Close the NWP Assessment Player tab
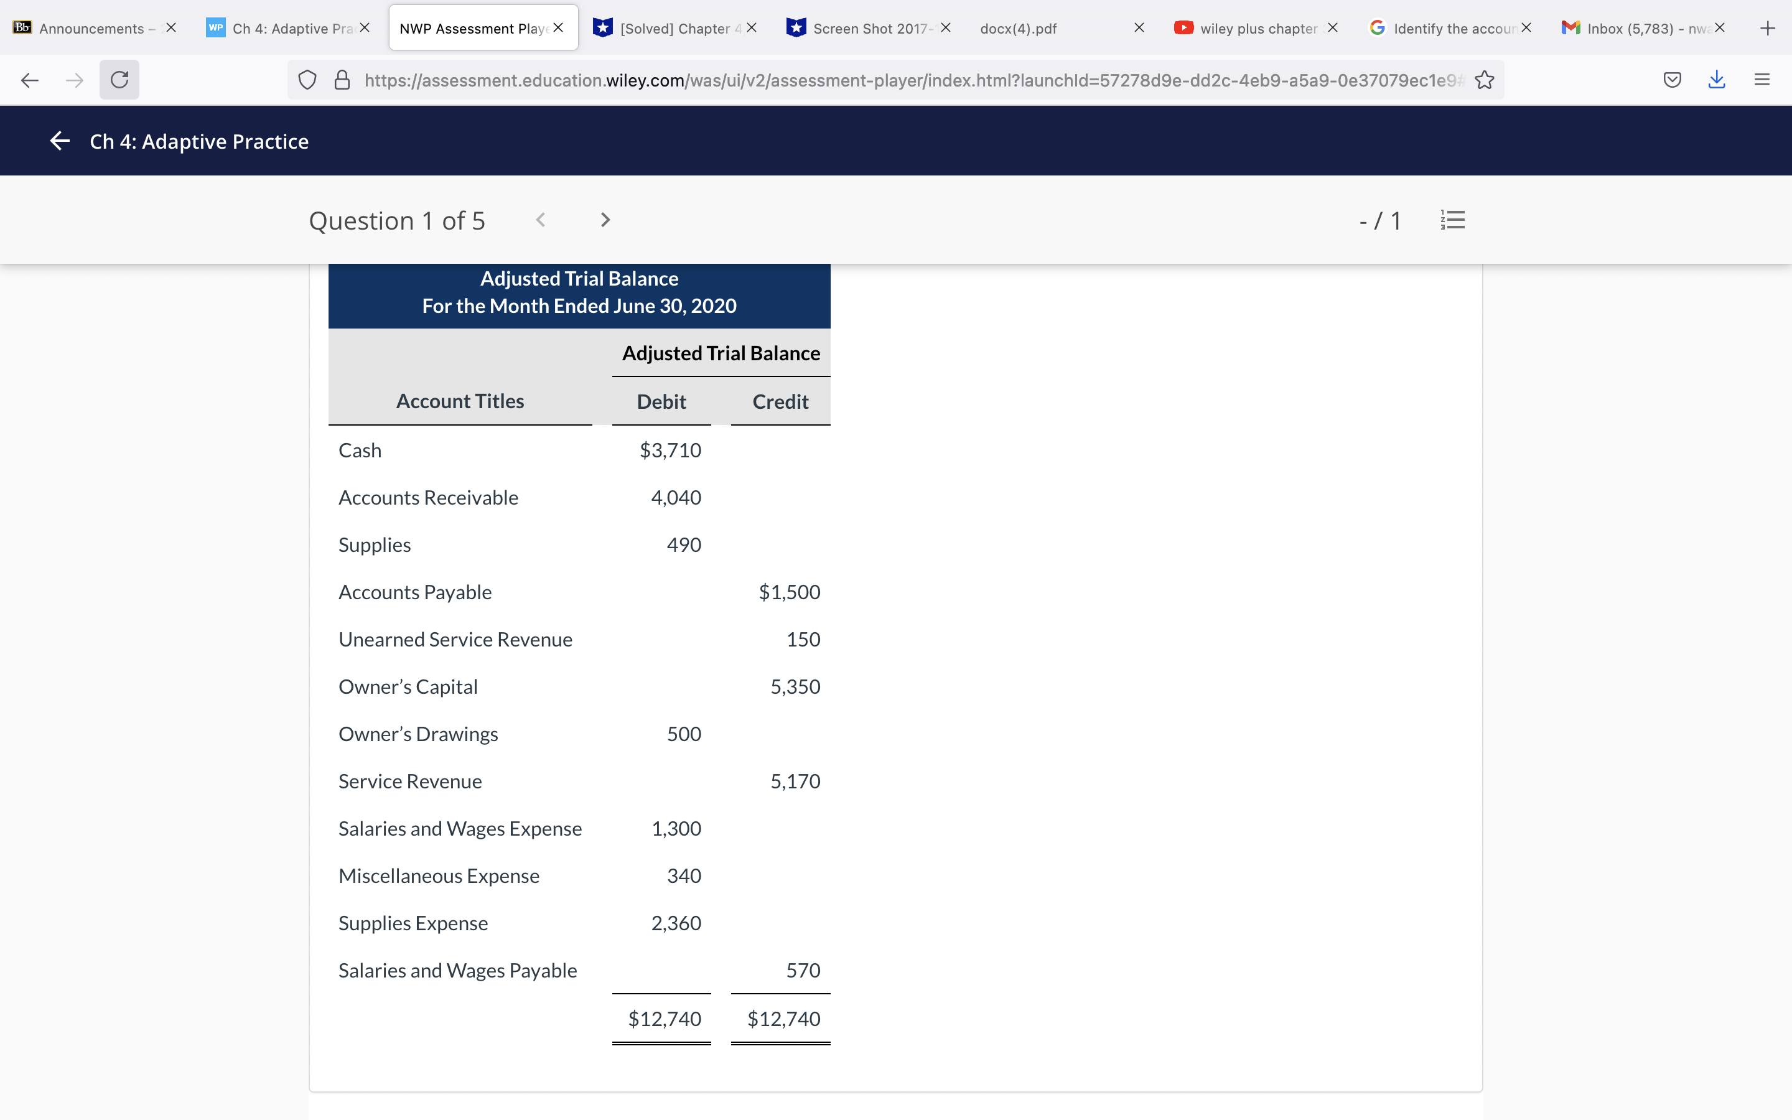Viewport: 1792px width, 1120px height. [x=558, y=27]
